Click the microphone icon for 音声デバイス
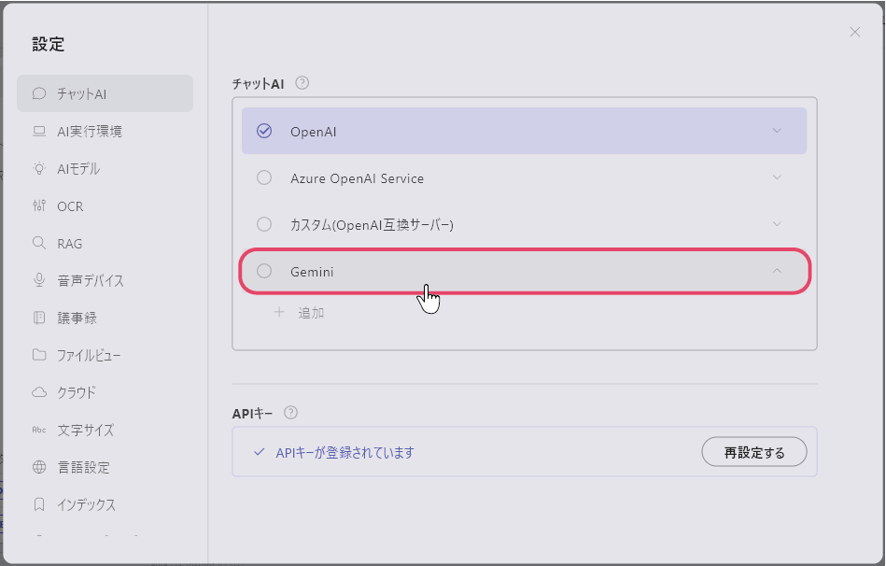Screen dimensions: 886x566 [x=39, y=280]
